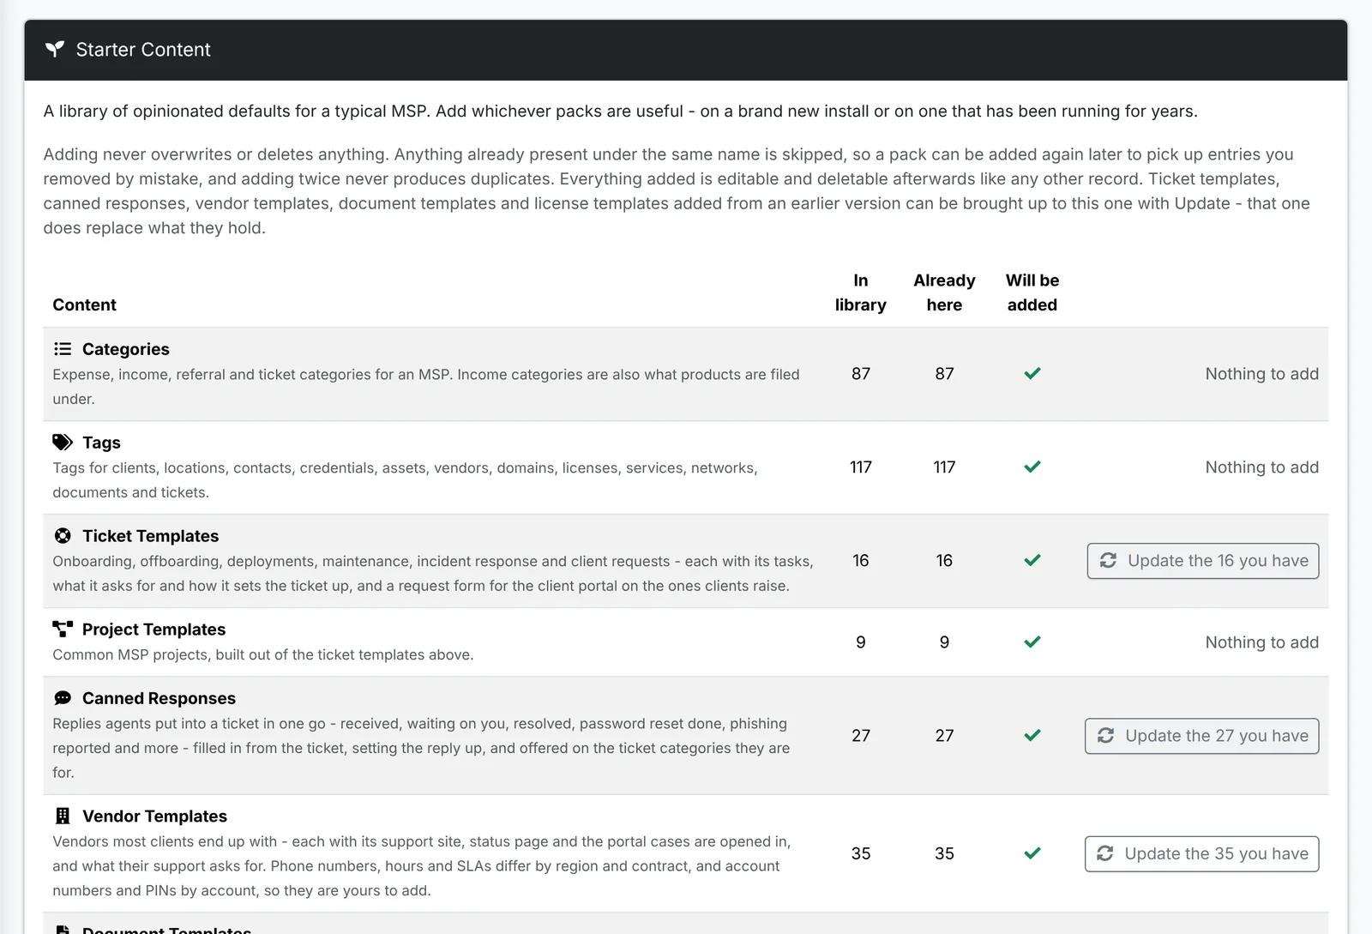Click the list icon next to Categories

point(63,349)
